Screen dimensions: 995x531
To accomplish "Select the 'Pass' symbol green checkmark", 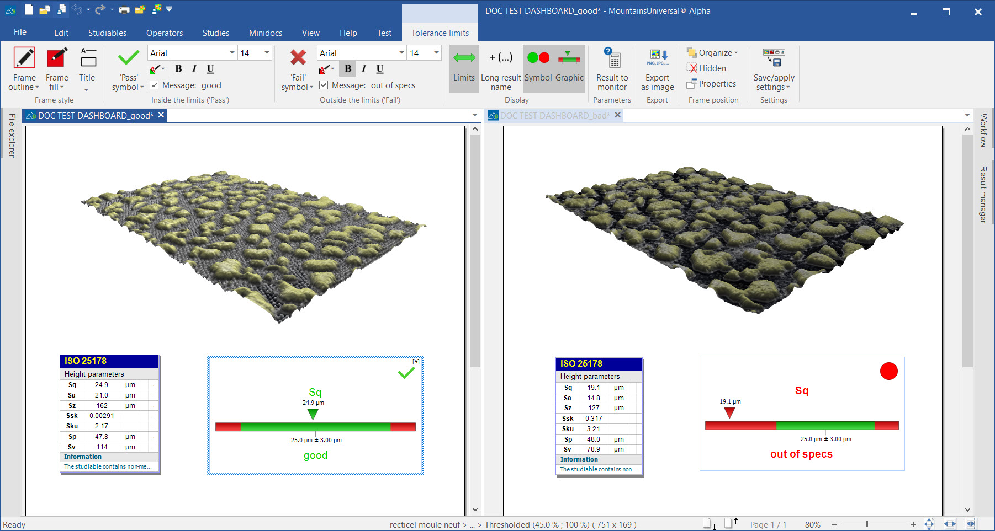I will coord(128,58).
